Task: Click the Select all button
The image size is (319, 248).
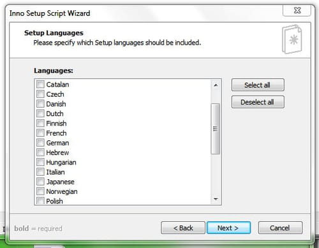Action: tap(258, 85)
